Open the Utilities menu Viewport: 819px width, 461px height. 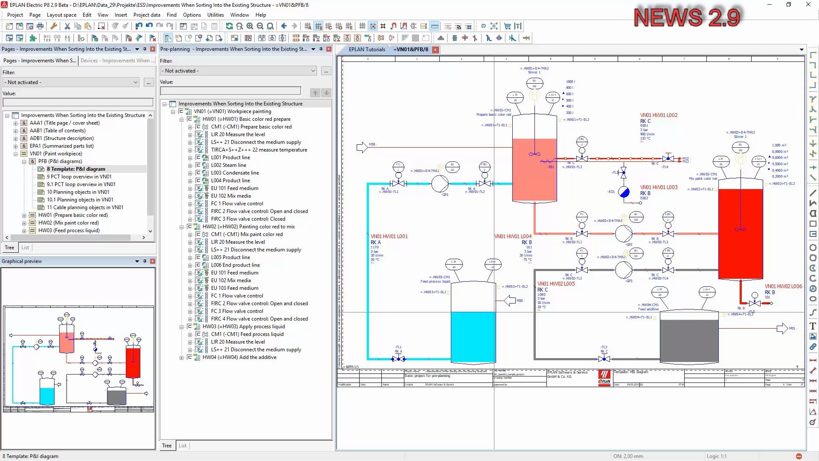tap(215, 15)
